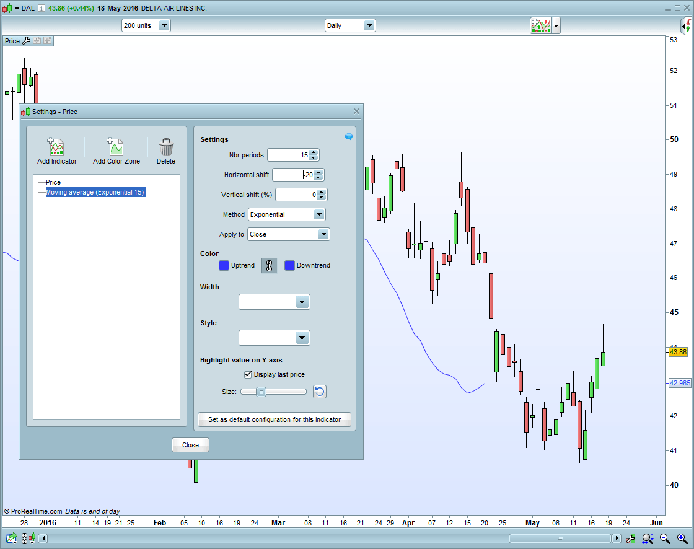Click the move panel down arrow icon

37,41
